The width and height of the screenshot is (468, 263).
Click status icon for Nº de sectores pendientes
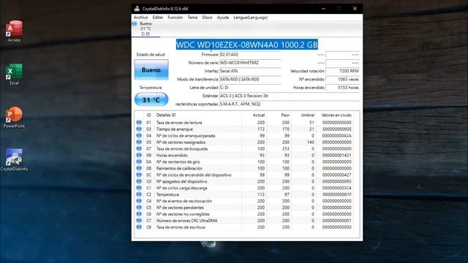click(139, 207)
